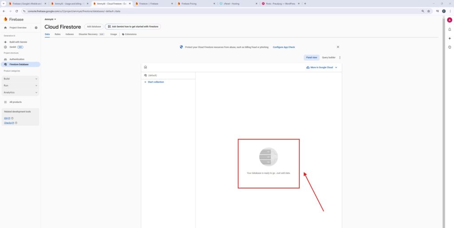Expand the Build category
This screenshot has height=228, width=454.
[x=20, y=79]
